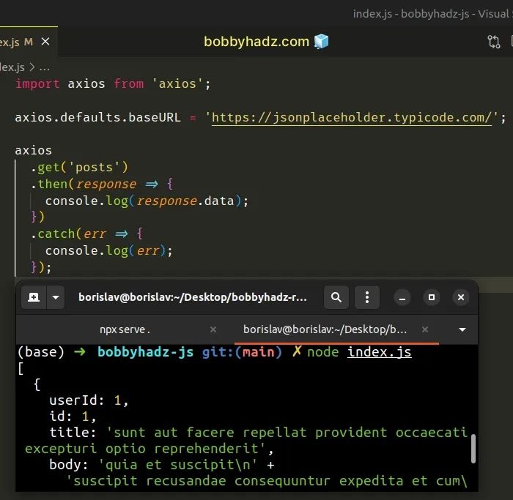Click 'userId: 1,' in terminal output
The height and width of the screenshot is (500, 513).
click(89, 400)
